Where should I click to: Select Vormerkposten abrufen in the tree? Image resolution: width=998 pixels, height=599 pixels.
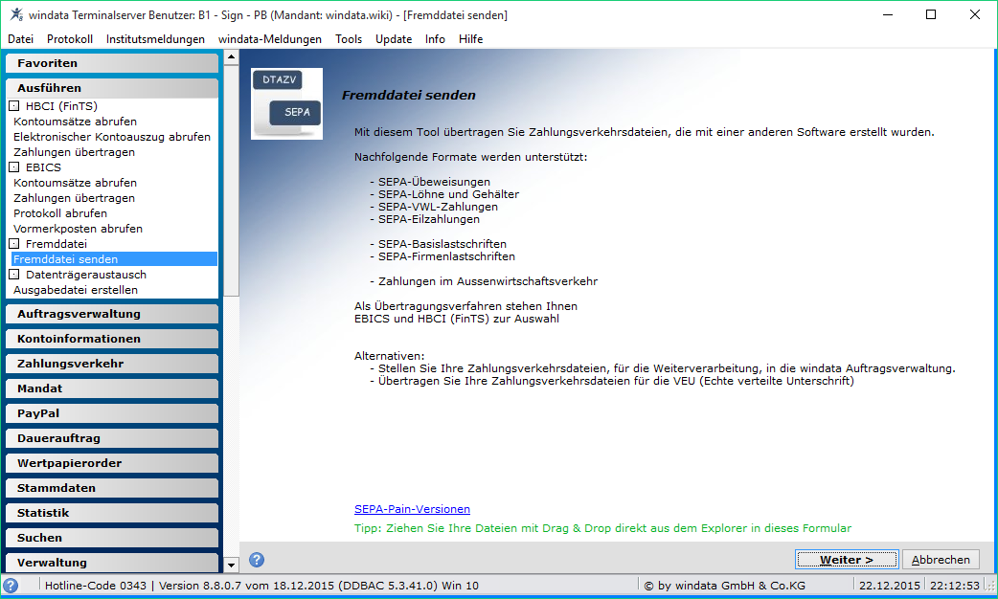(x=79, y=229)
